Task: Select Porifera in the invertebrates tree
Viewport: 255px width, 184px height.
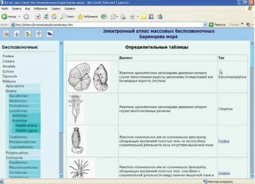Action: point(8,56)
